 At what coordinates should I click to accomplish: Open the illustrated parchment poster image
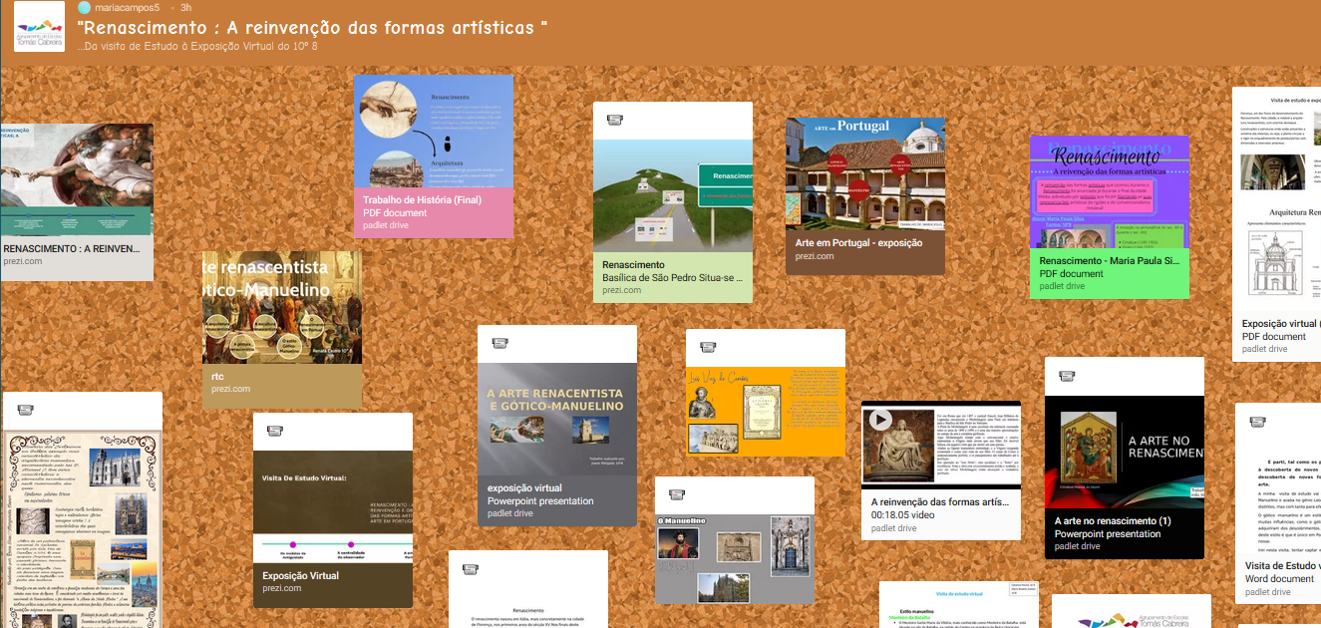click(x=83, y=528)
